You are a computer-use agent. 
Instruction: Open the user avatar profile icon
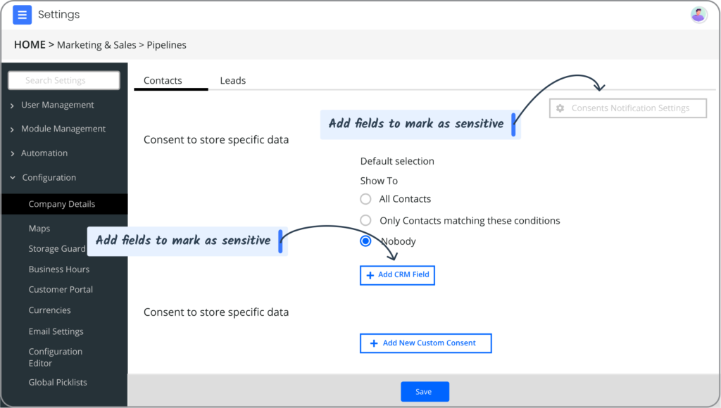pyautogui.click(x=698, y=15)
